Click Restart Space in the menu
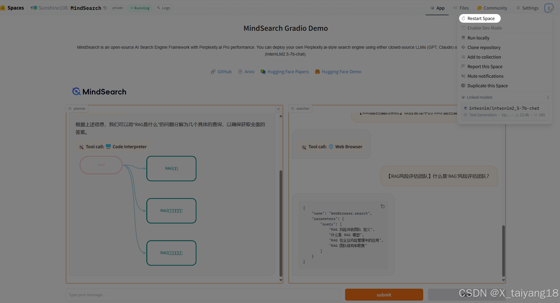This screenshot has width=560, height=303. point(480,19)
